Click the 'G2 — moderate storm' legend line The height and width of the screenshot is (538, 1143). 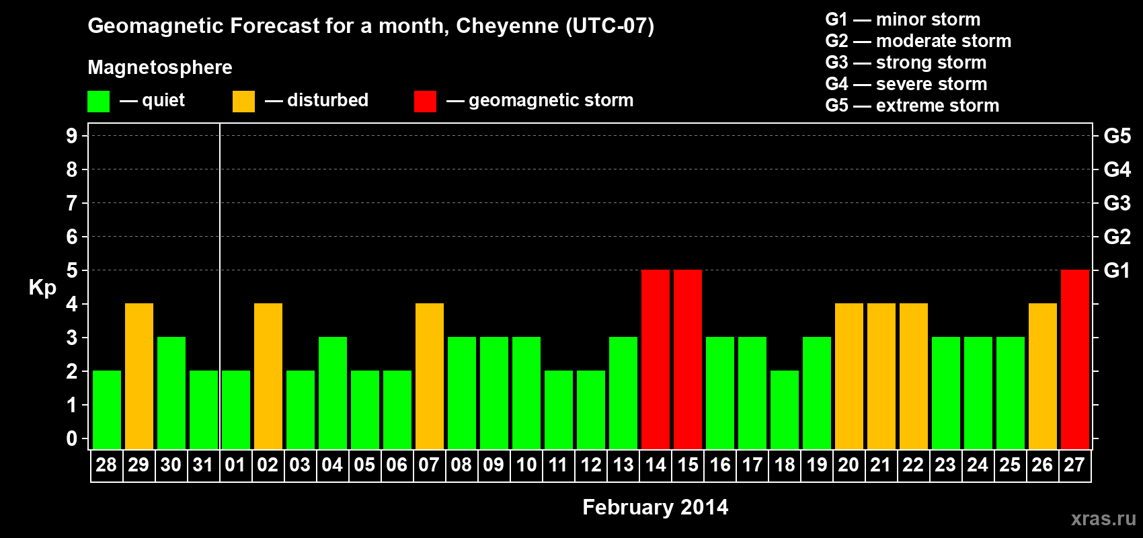pyautogui.click(x=918, y=41)
